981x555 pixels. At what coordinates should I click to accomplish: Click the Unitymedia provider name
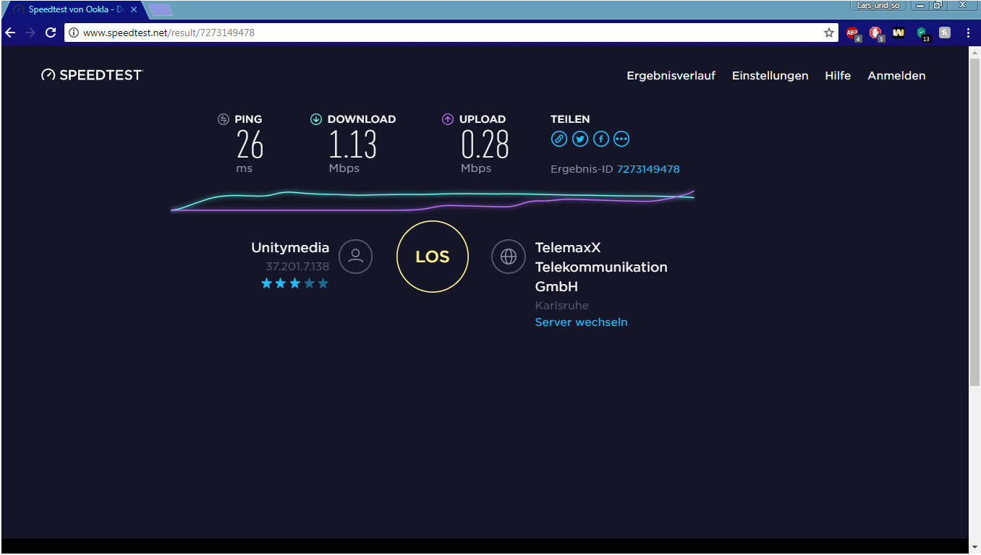click(x=290, y=247)
